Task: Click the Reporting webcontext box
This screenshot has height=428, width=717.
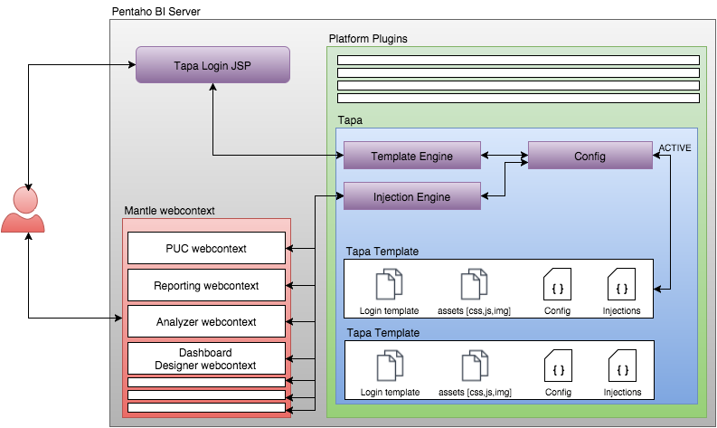Action: [206, 285]
